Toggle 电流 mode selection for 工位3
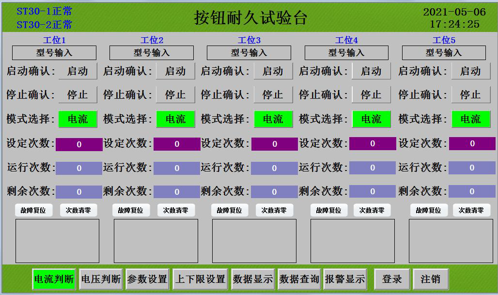 tap(273, 119)
